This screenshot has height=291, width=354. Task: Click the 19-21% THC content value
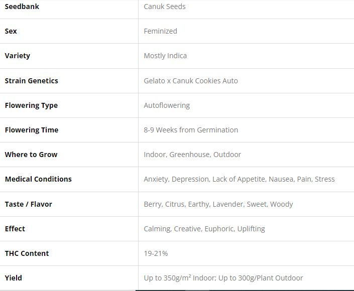point(156,253)
